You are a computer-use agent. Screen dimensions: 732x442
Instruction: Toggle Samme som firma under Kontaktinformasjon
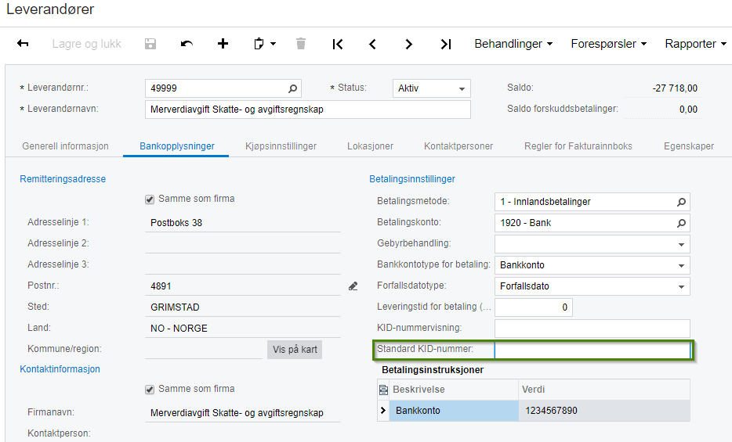coord(150,390)
